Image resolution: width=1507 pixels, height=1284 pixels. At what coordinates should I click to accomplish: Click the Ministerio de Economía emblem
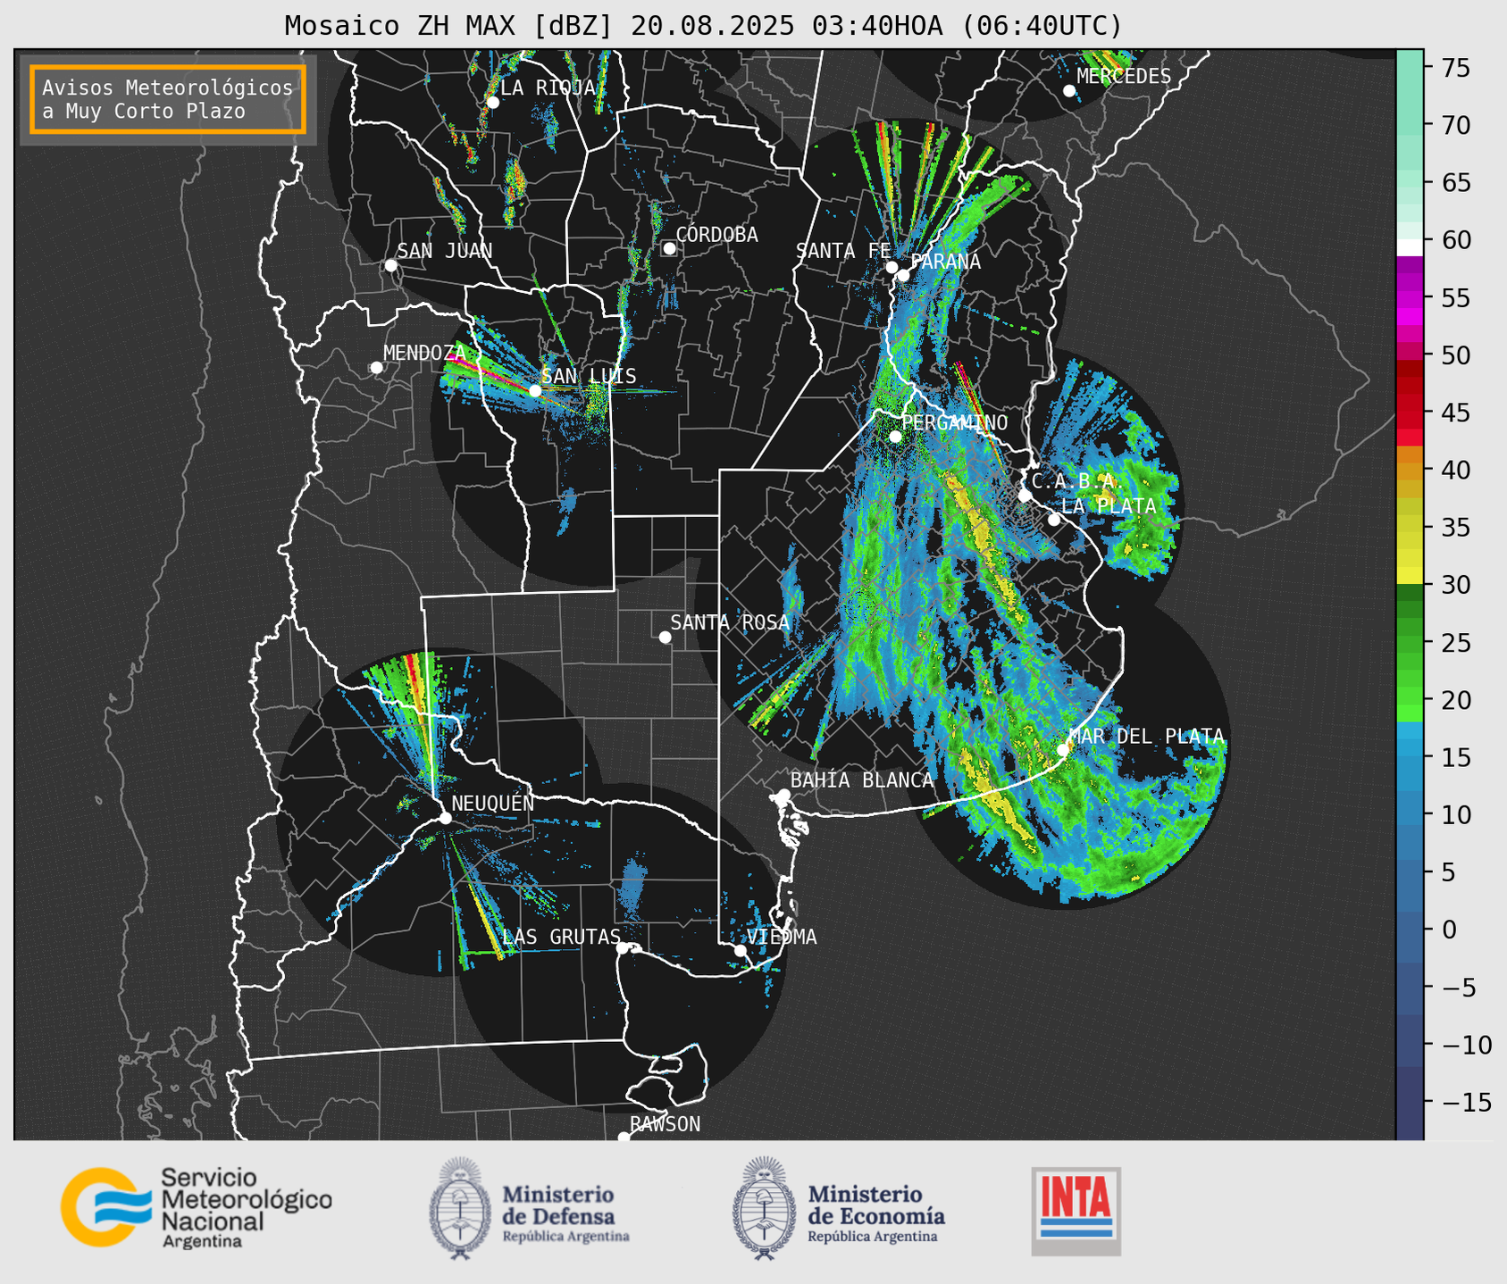[x=763, y=1209]
